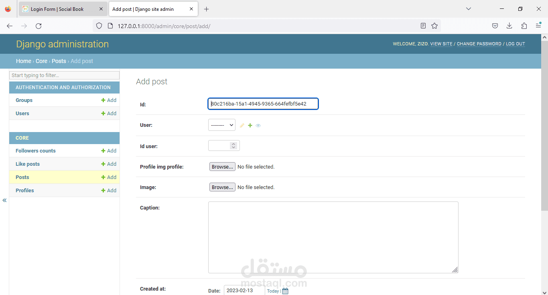Click Add next to Groups
The image size is (548, 295).
109,100
